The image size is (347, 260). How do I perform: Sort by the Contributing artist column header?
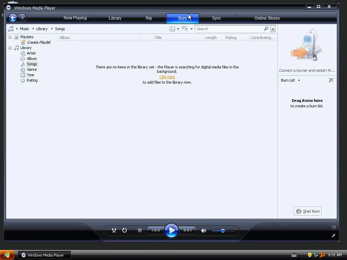[263, 38]
